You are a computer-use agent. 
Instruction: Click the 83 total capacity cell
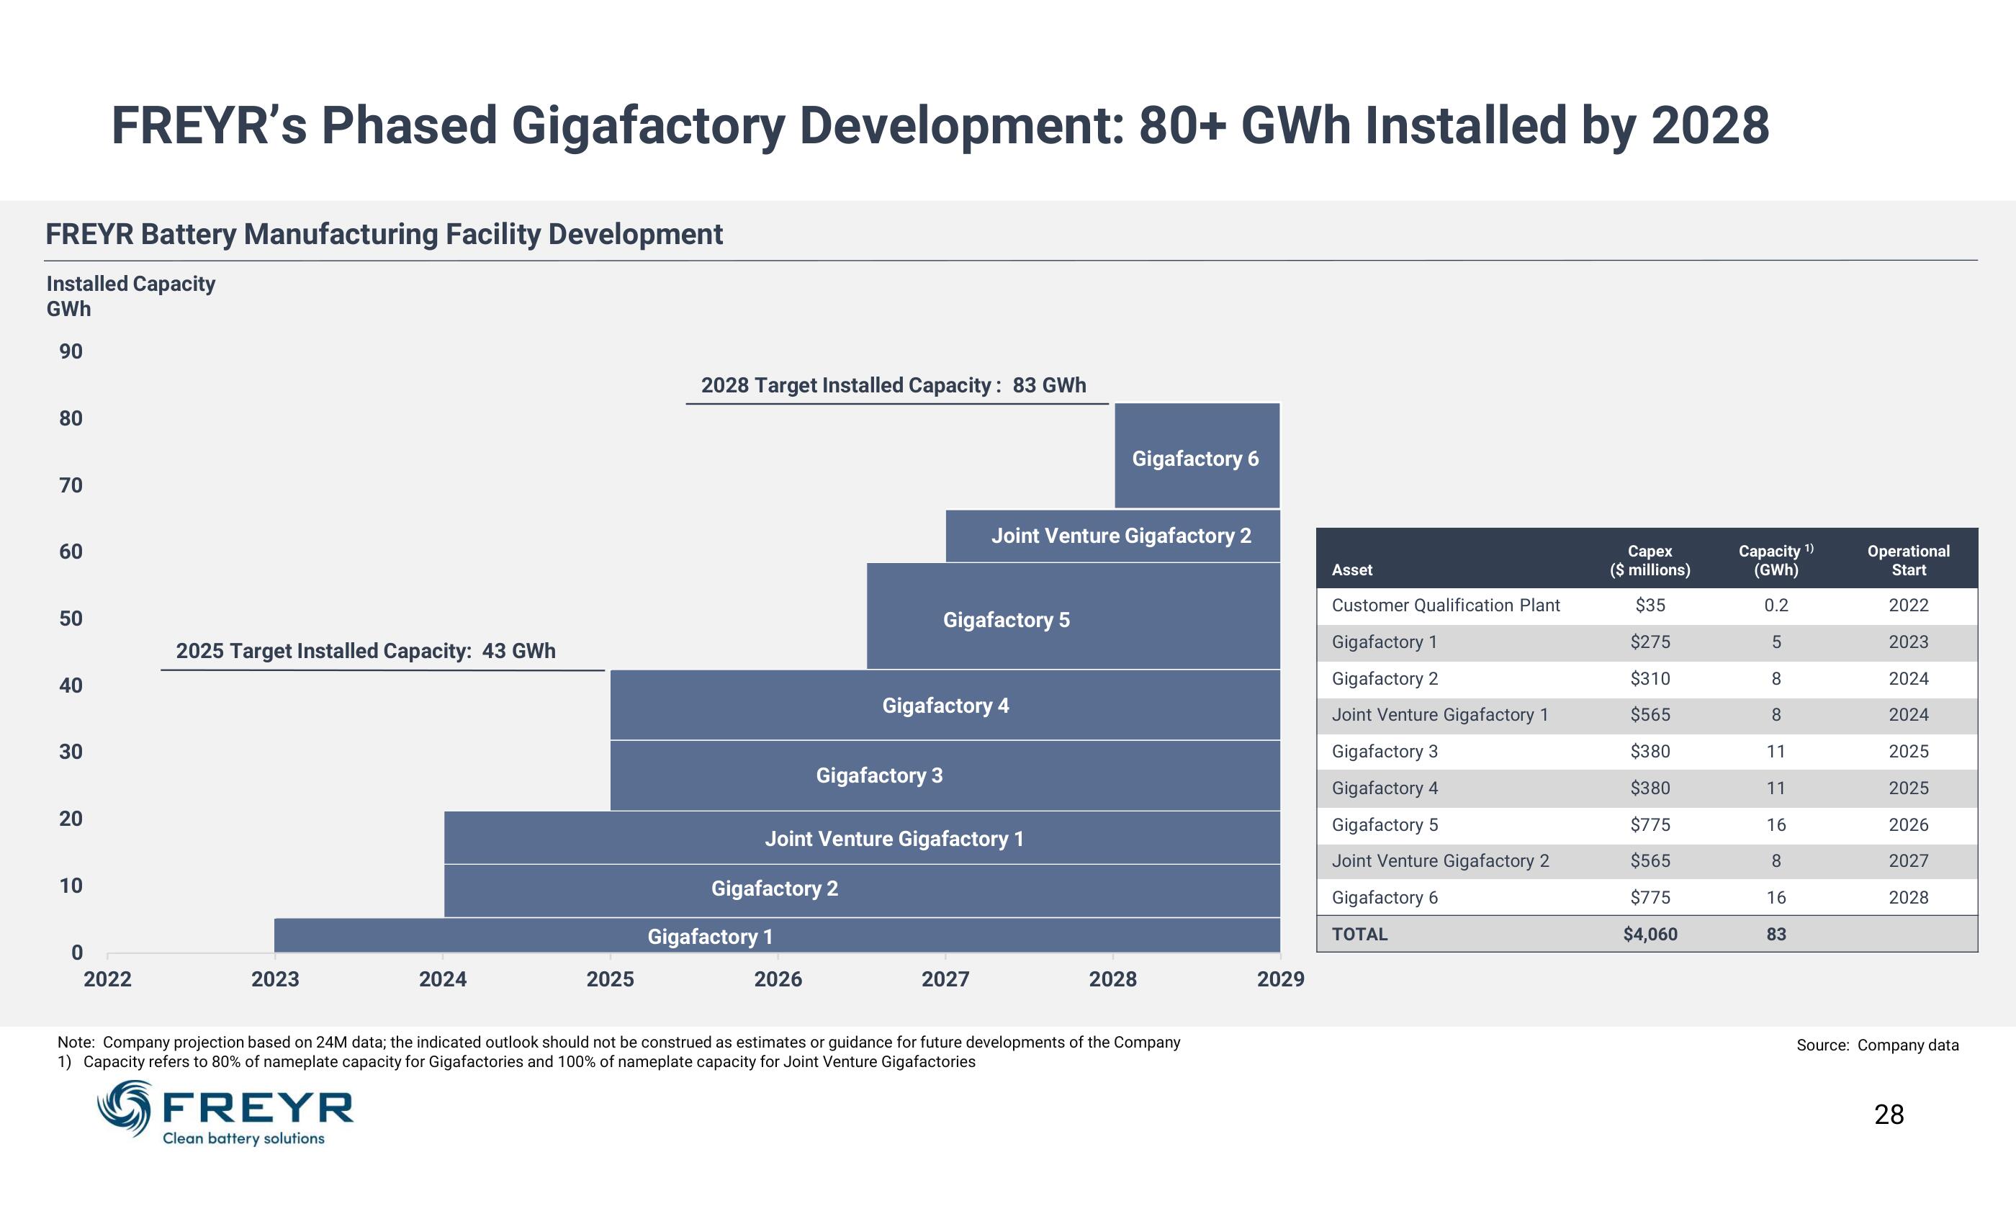tap(1776, 935)
